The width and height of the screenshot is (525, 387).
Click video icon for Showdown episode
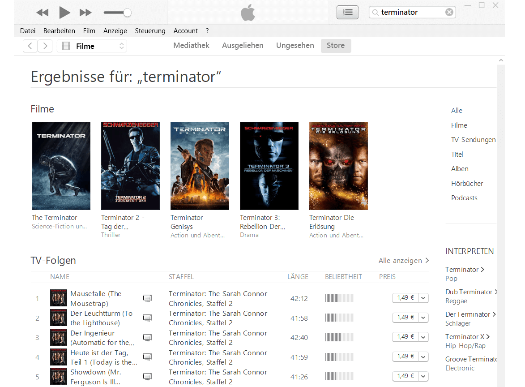click(x=147, y=377)
